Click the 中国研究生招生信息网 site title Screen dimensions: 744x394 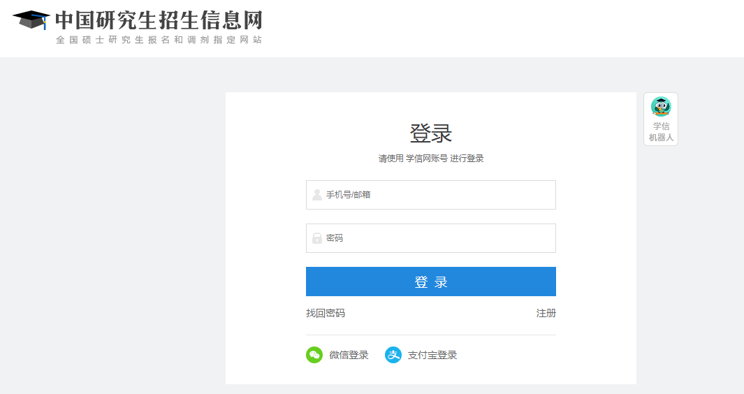pyautogui.click(x=159, y=20)
